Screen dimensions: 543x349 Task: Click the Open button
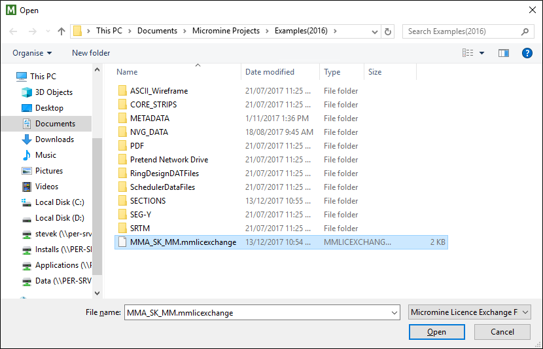point(436,332)
